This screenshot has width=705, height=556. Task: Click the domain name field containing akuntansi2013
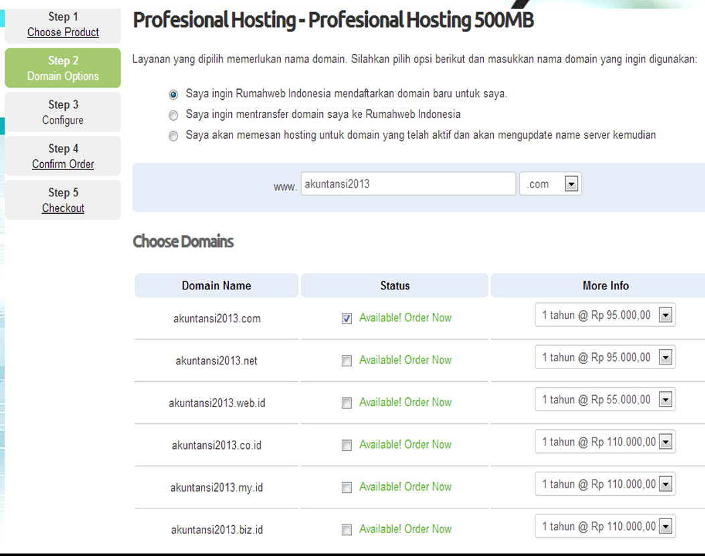pyautogui.click(x=408, y=184)
